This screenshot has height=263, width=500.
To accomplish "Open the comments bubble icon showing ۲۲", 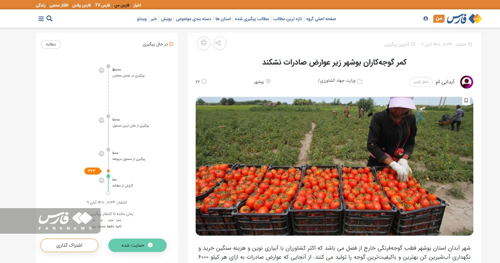I will point(204,81).
